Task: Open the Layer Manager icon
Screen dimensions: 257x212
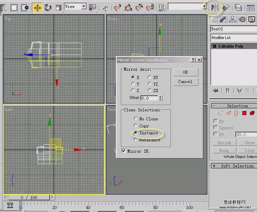Action: tap(238, 8)
